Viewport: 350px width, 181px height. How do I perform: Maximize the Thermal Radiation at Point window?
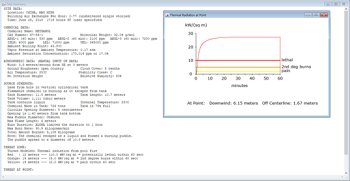tap(315, 15)
